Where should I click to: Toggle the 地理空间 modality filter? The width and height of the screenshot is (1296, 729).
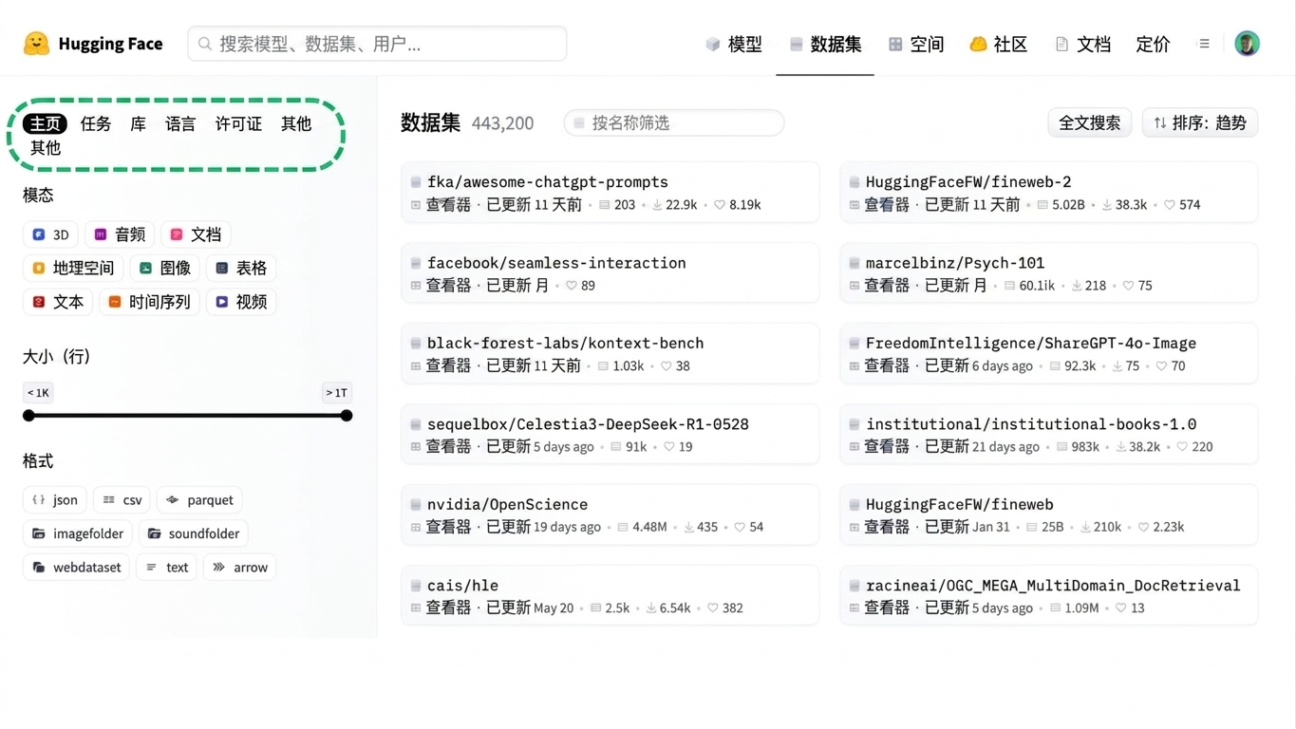(x=73, y=269)
